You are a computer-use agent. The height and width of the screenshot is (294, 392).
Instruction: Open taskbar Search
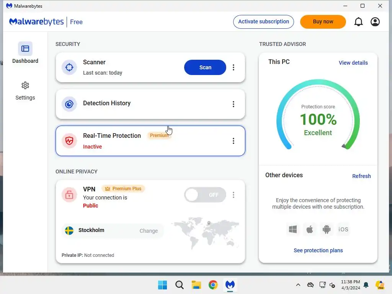180,285
